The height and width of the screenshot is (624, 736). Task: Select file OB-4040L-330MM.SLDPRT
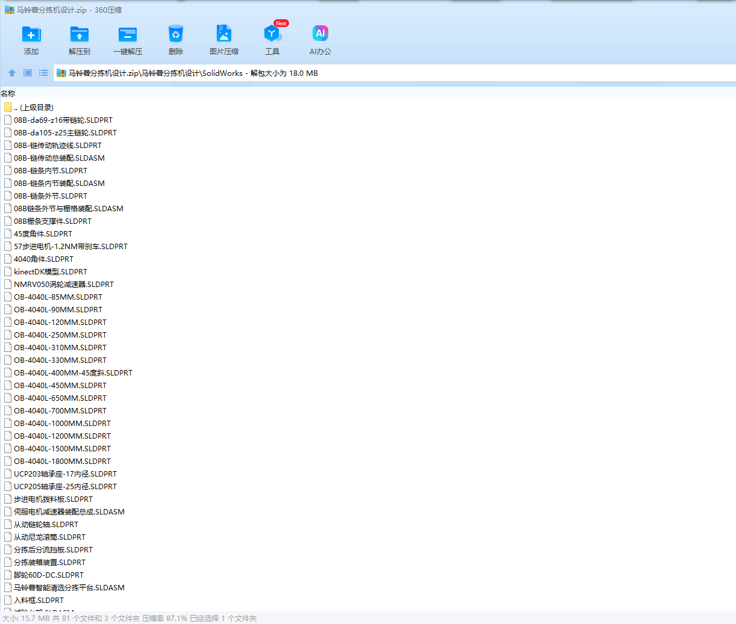60,360
